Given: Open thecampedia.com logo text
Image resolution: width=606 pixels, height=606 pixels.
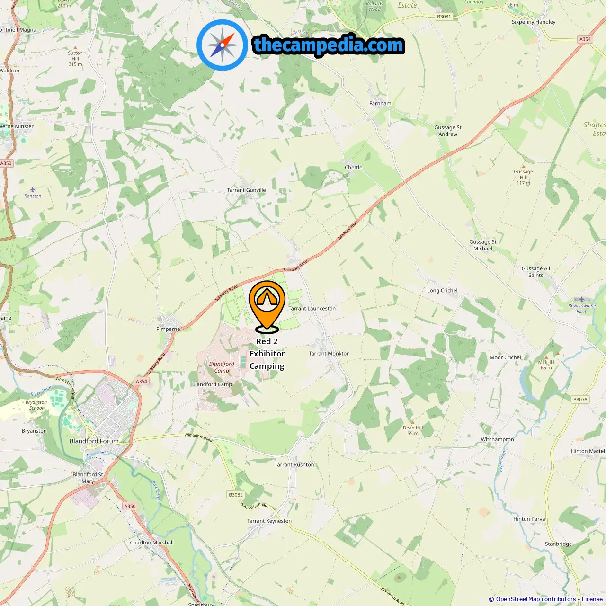Looking at the screenshot, I should 329,45.
